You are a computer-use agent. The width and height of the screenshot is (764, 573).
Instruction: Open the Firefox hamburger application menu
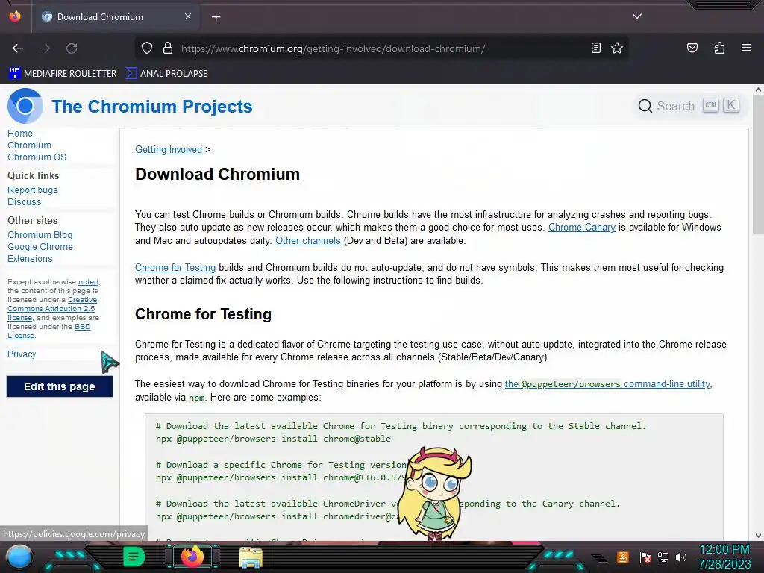[746, 48]
